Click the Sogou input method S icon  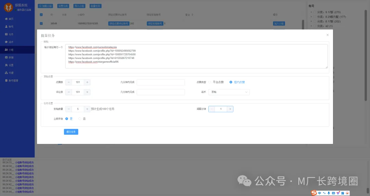tap(314, 193)
